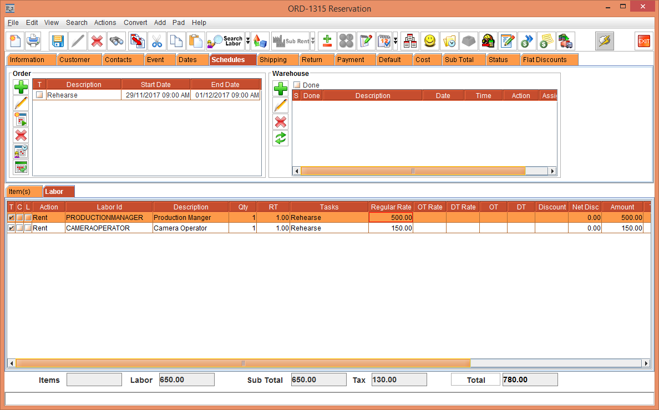
Task: Add a new schedule in the Order panel
Action: pyautogui.click(x=21, y=87)
